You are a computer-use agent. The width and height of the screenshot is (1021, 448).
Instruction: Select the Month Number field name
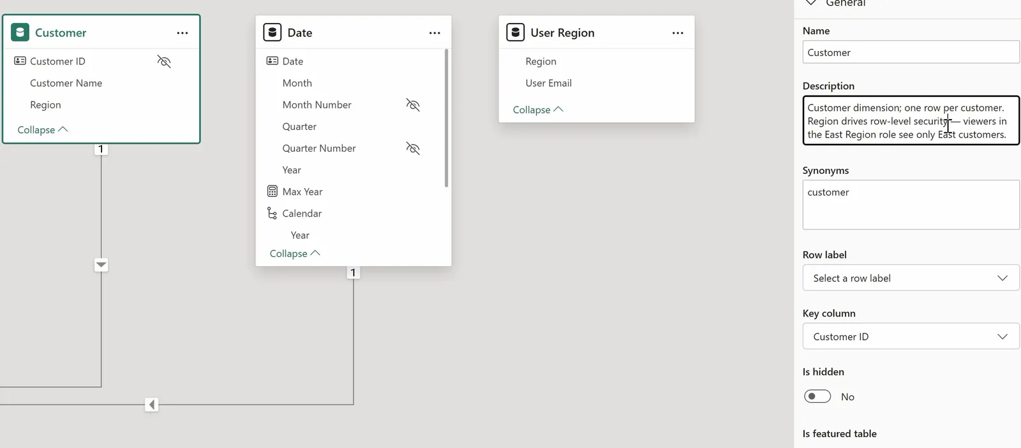[x=317, y=105]
